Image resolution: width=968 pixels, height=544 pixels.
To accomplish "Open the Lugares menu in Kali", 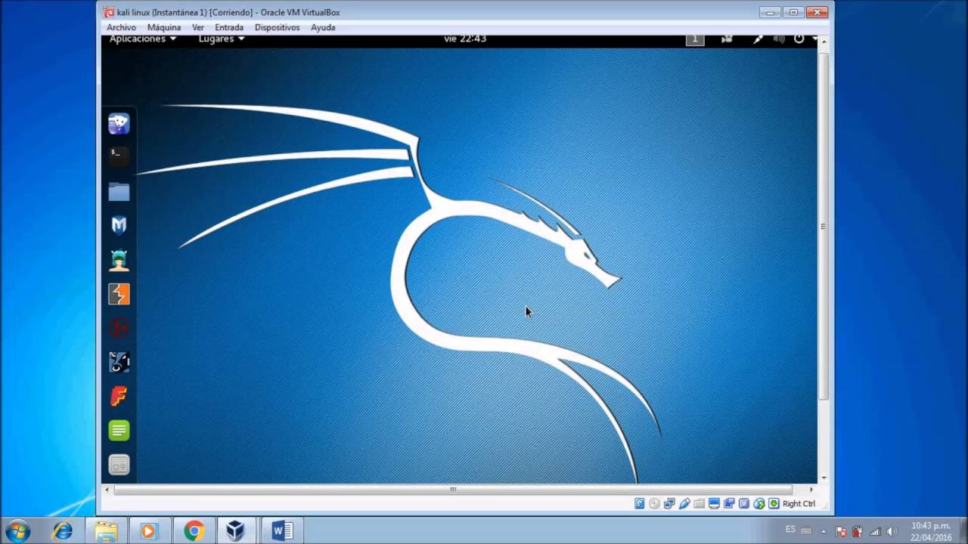I will pos(222,39).
